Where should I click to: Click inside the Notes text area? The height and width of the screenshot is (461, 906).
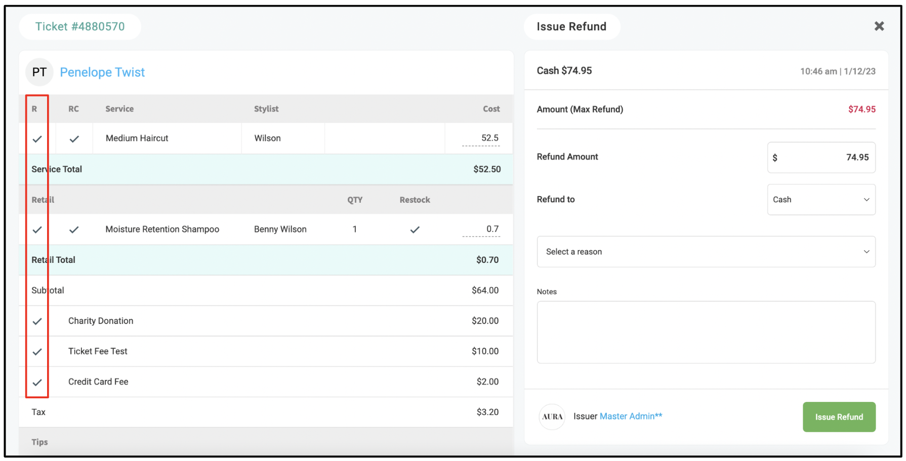pyautogui.click(x=706, y=332)
